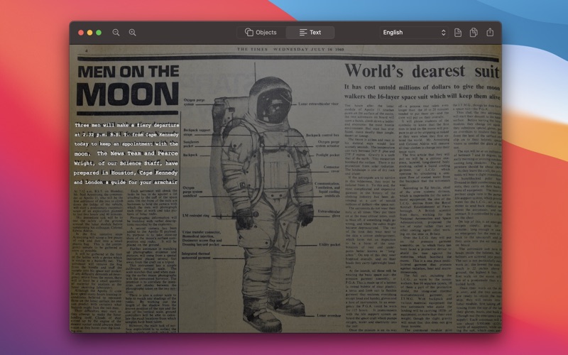This screenshot has height=355, width=568.
Task: Click the overlapping shapes icon beside Objects
Action: pos(249,32)
